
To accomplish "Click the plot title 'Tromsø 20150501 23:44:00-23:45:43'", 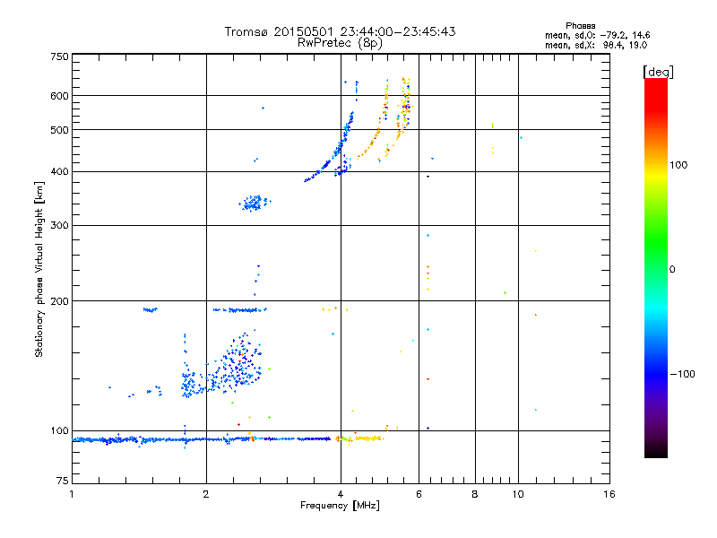I will click(x=340, y=31).
